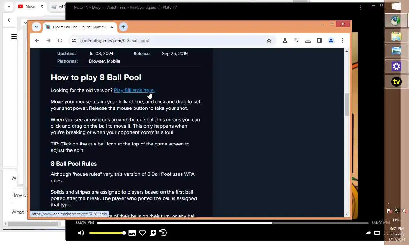Viewport: 409px width, 245px height.
Task: Open a new tab with plus button
Action: pos(123,27)
